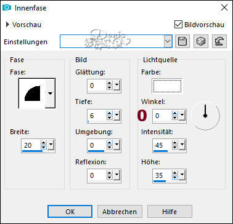Image resolution: width=233 pixels, height=224 pixels.
Task: Decrease Winkel with the down arrow
Action: 175,118
